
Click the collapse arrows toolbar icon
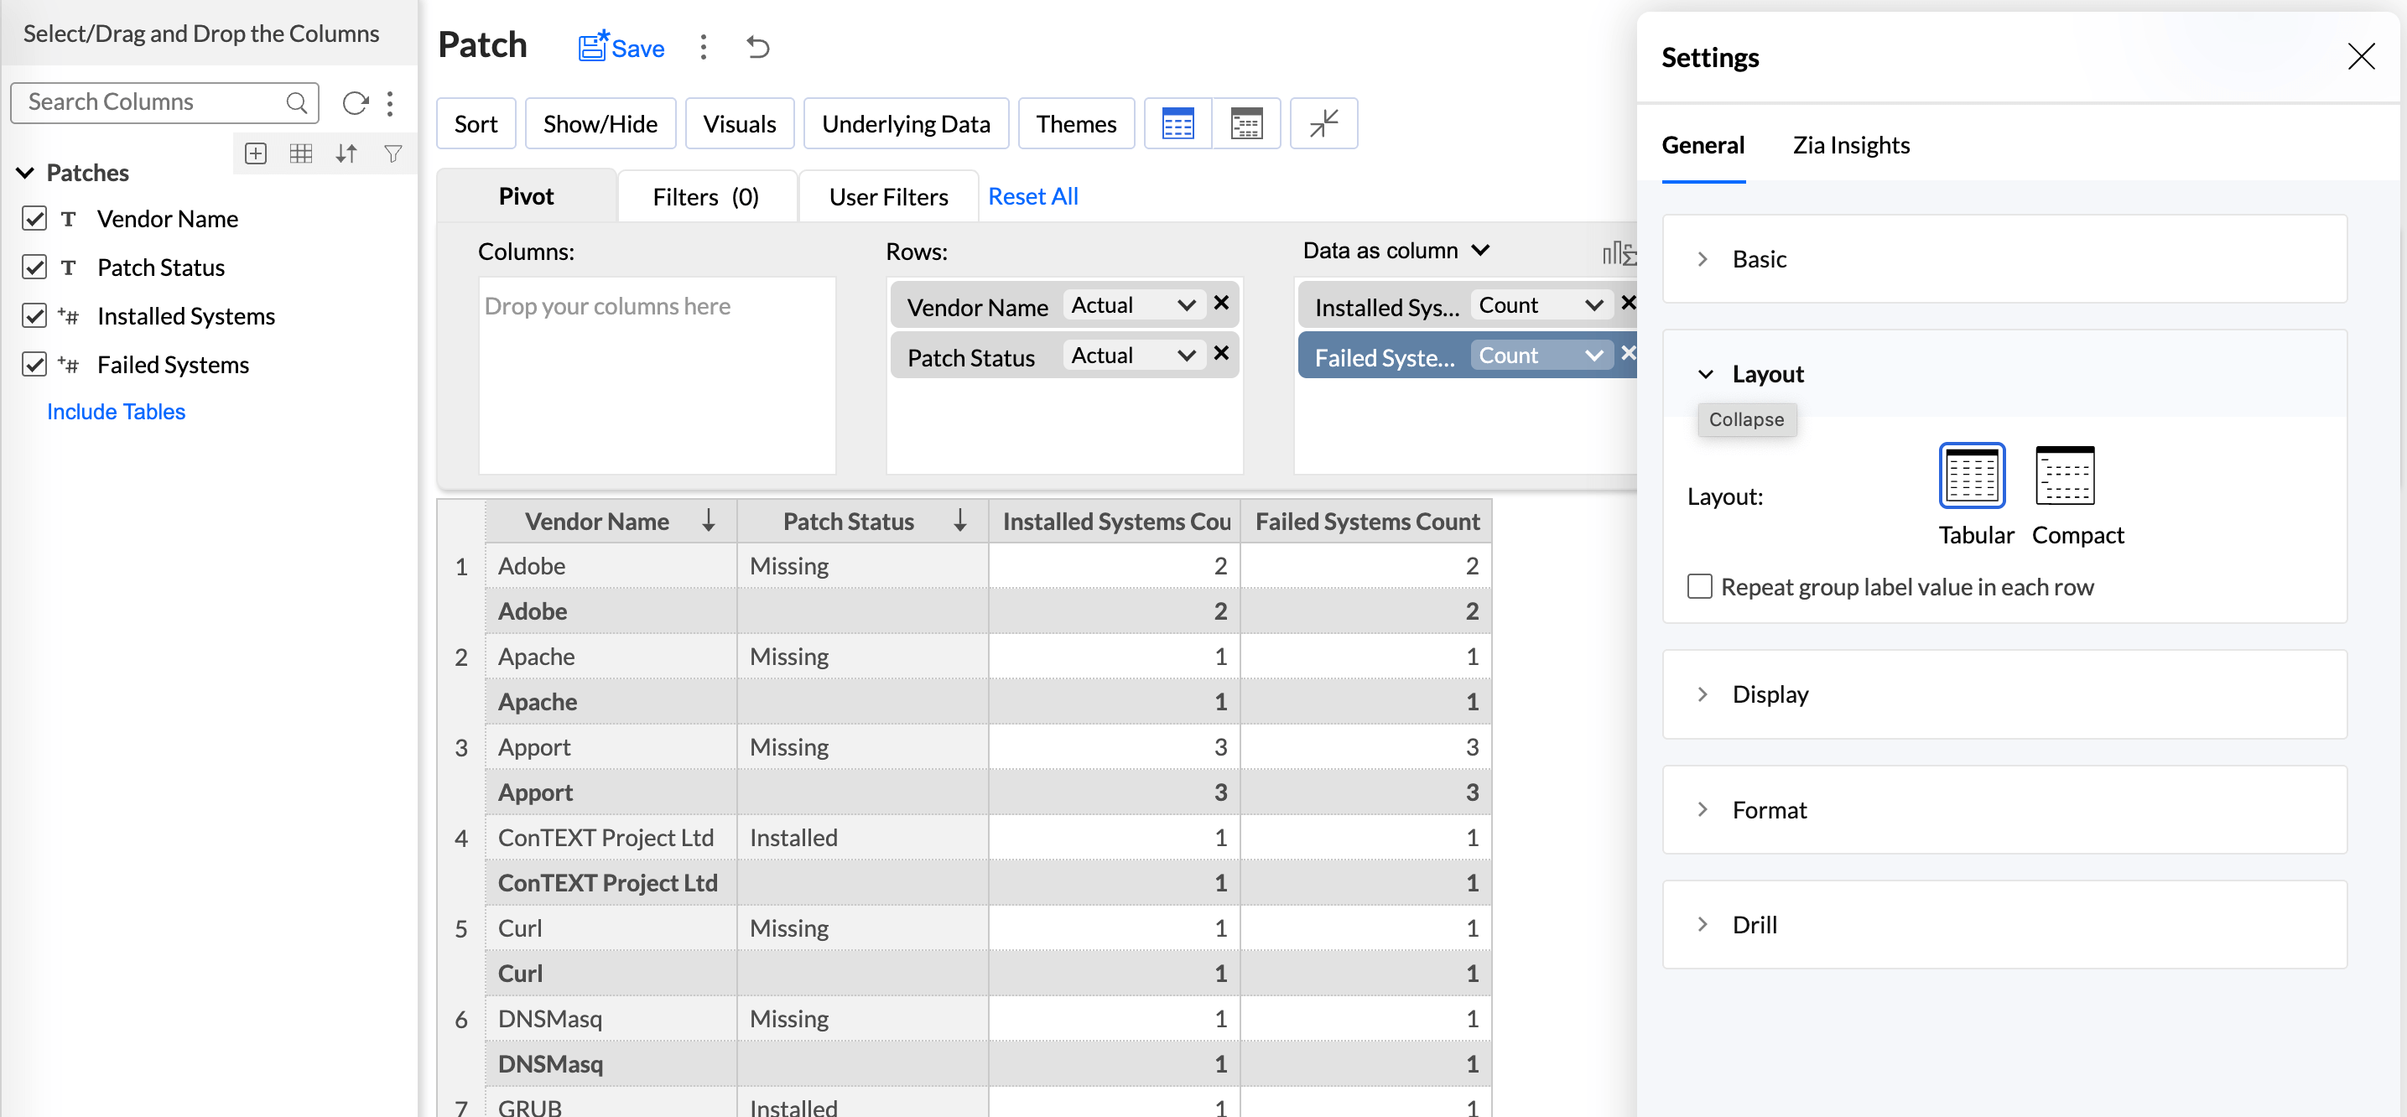(x=1323, y=123)
